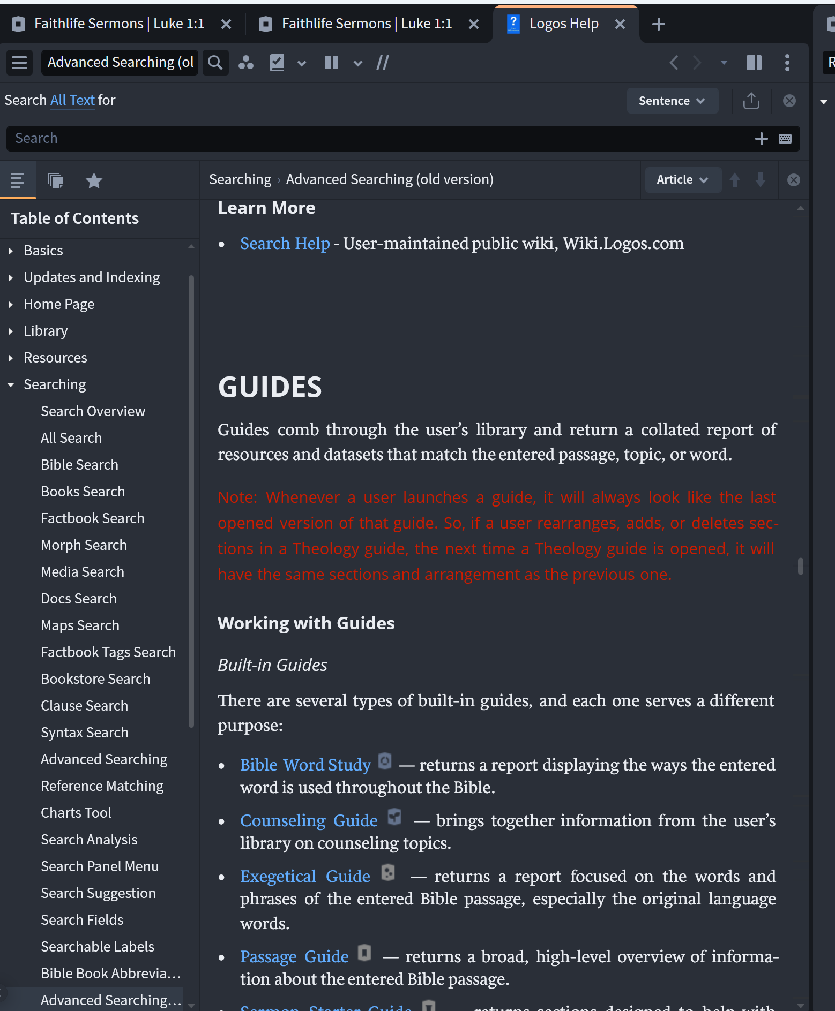Open the columns layout dropdown chevron
This screenshot has width=835, height=1011.
click(358, 63)
